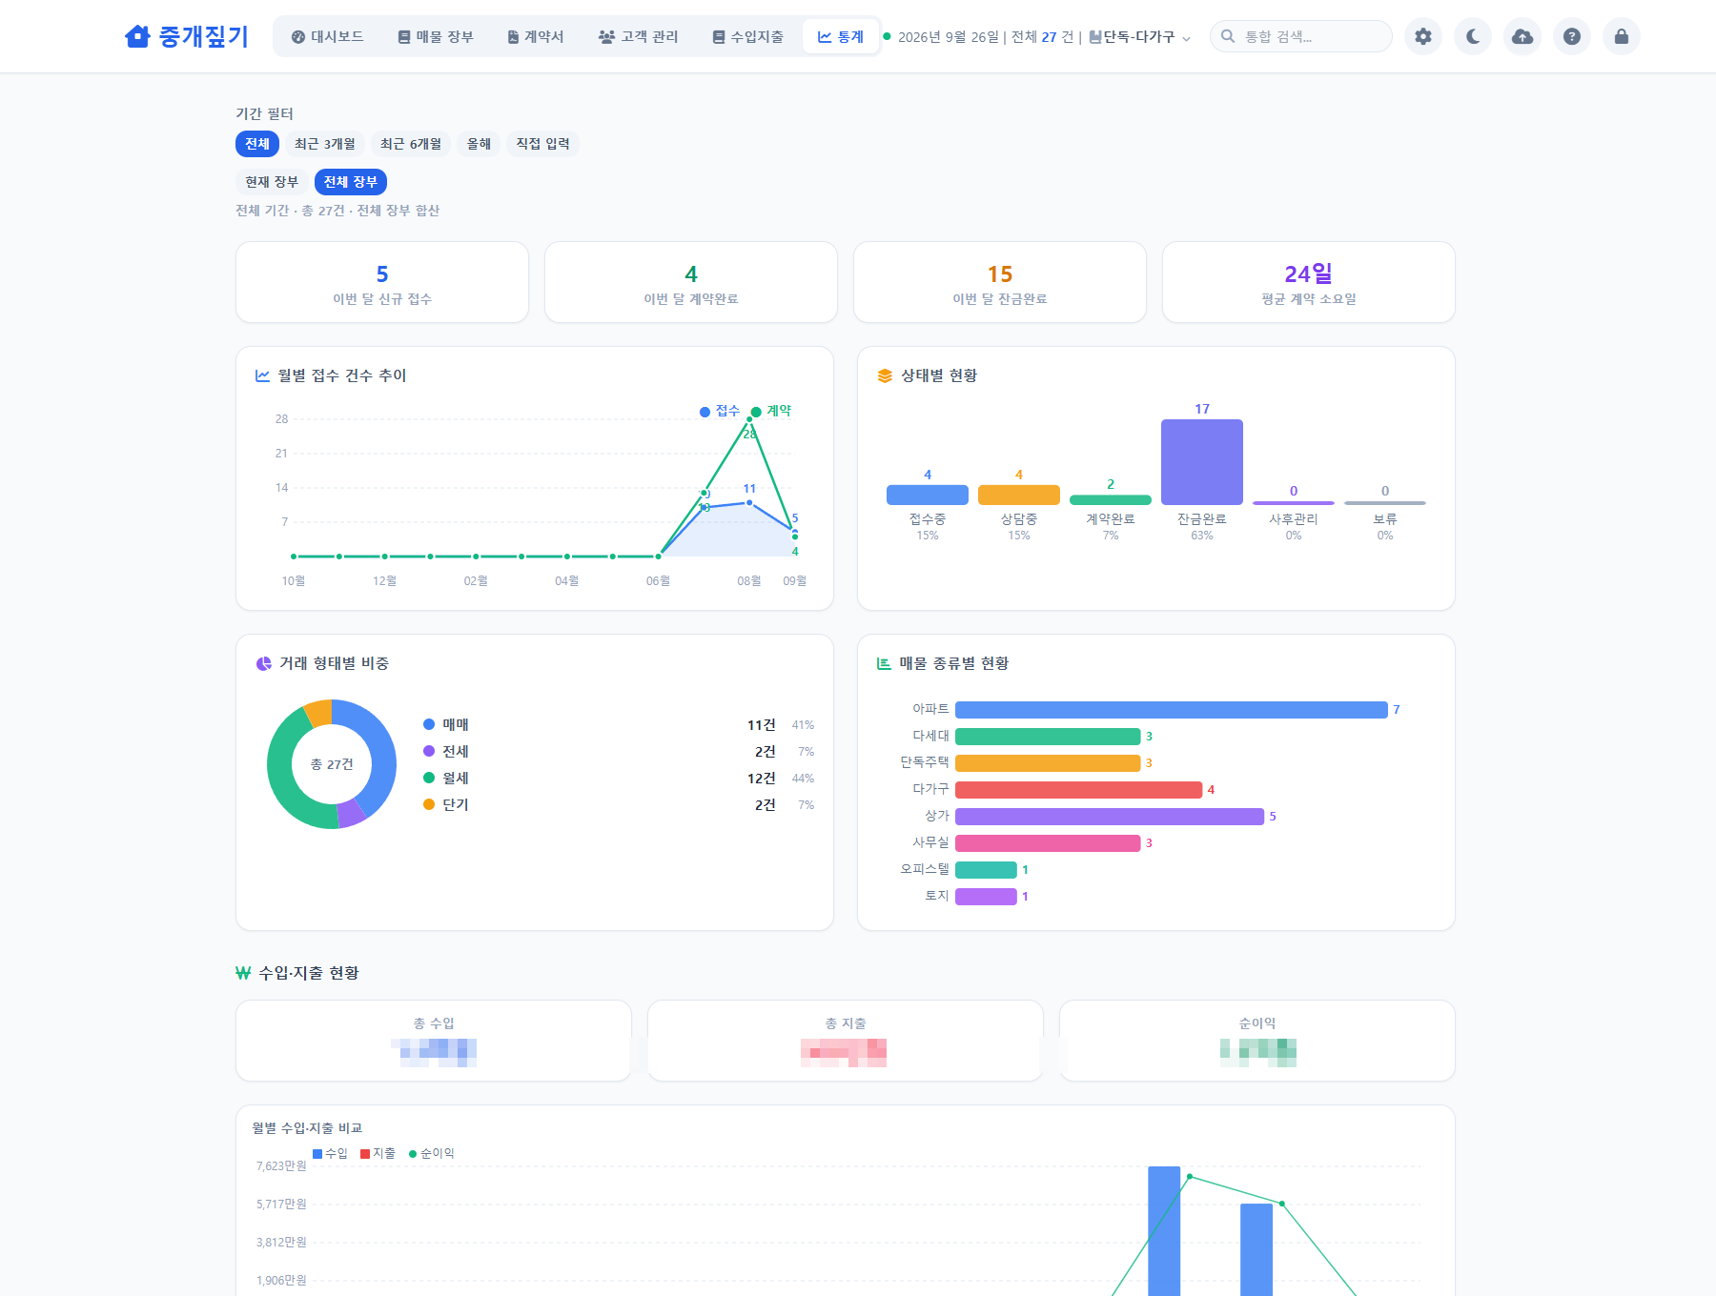Click the ledger icon before 단독-다가구
1716x1296 pixels.
click(1095, 36)
